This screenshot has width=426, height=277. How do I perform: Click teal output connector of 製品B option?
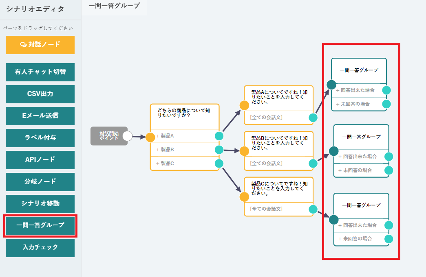[x=219, y=150]
